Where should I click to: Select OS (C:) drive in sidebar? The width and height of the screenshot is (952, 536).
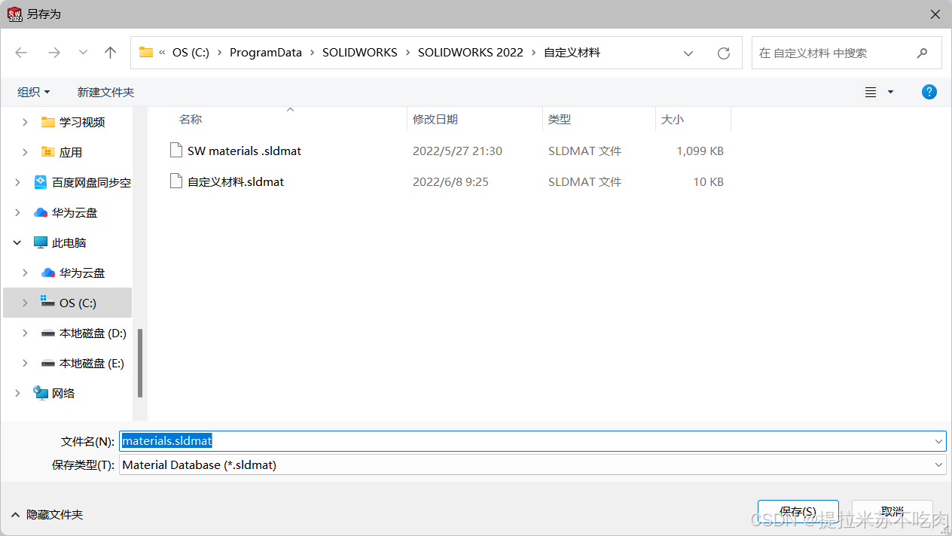pyautogui.click(x=78, y=303)
